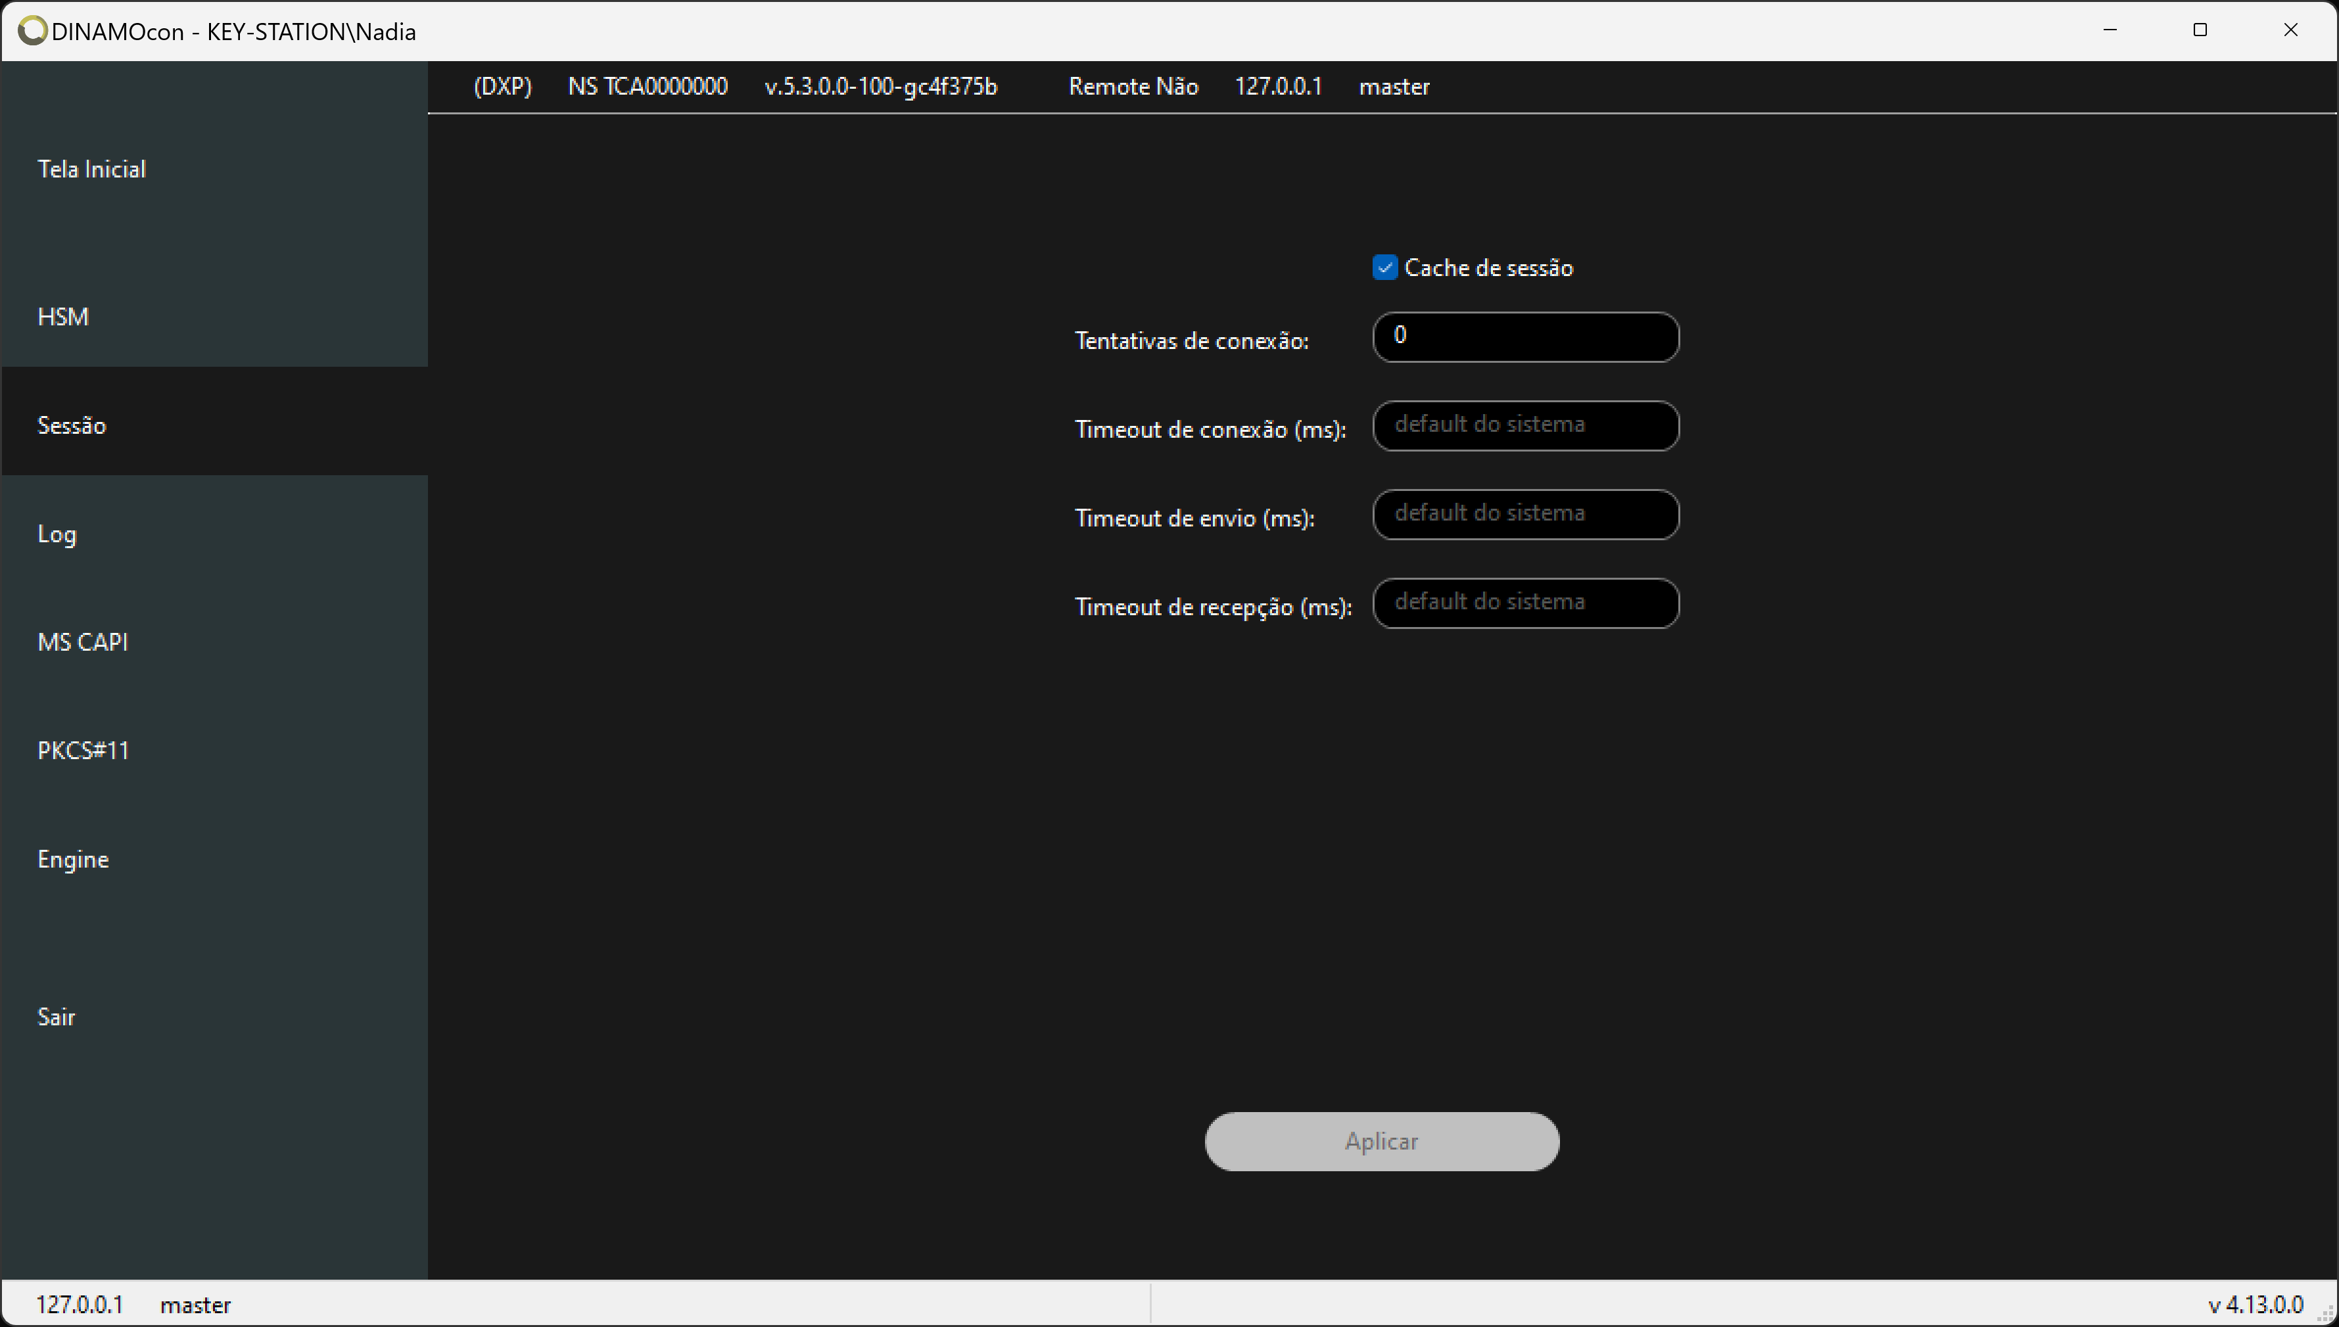Open the Tela Inicial page
This screenshot has width=2339, height=1327.
pos(214,170)
